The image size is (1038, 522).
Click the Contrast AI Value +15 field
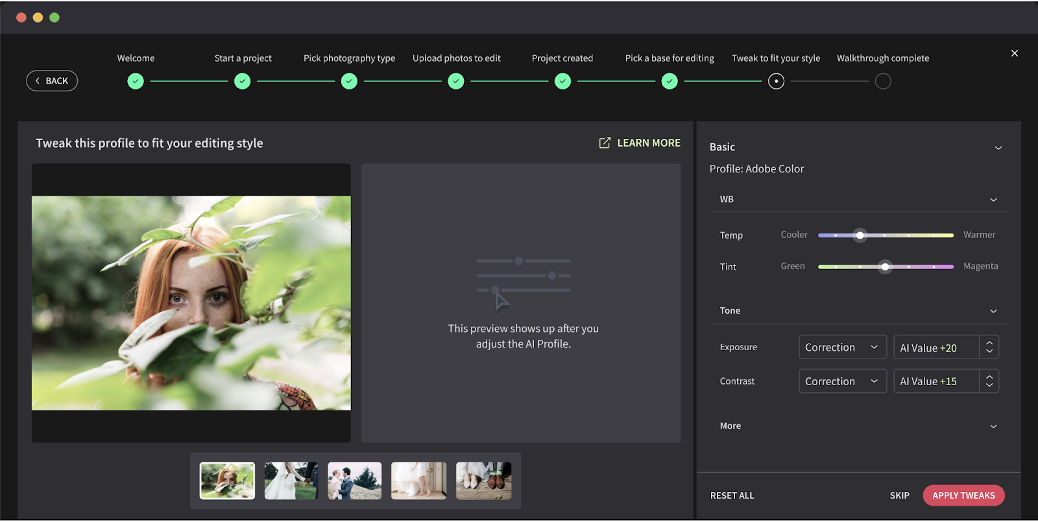936,381
